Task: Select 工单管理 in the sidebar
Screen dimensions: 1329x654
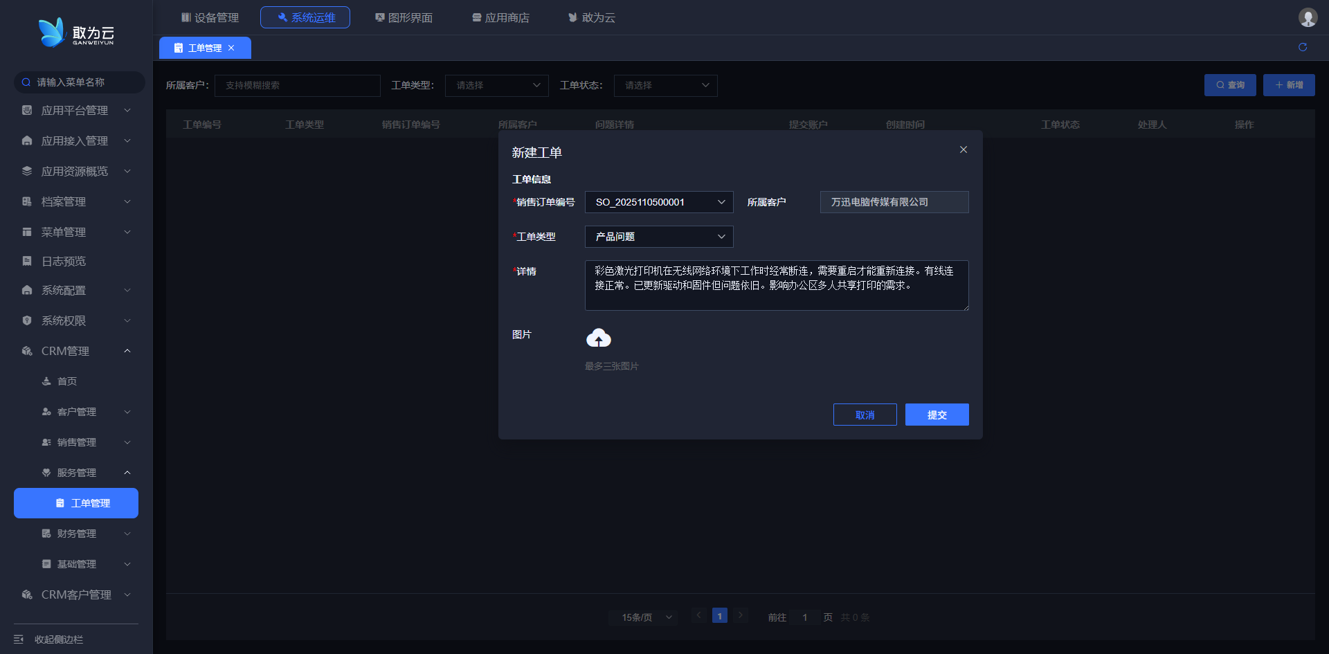Action: (x=76, y=503)
